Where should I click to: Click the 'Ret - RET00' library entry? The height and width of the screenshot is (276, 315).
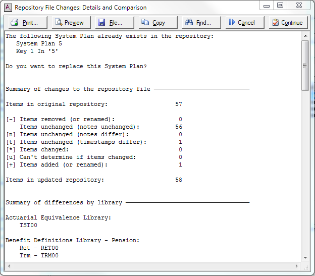pyautogui.click(x=39, y=248)
